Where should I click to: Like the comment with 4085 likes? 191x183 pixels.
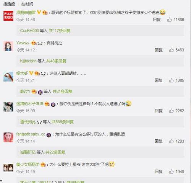[x=172, y=80]
